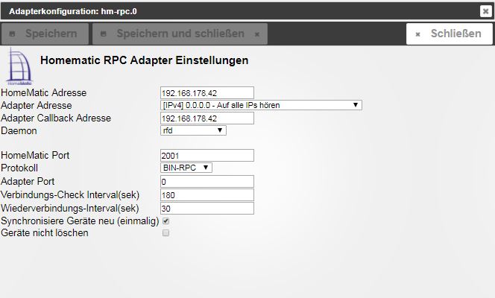Open the Adapter Adresse dropdown
Image resolution: width=495 pixels, height=298 pixels.
(261, 105)
